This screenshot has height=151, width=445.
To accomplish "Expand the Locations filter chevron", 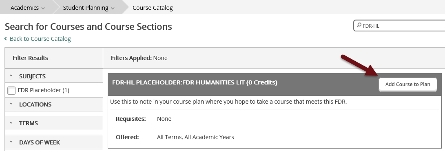I will tap(11, 104).
